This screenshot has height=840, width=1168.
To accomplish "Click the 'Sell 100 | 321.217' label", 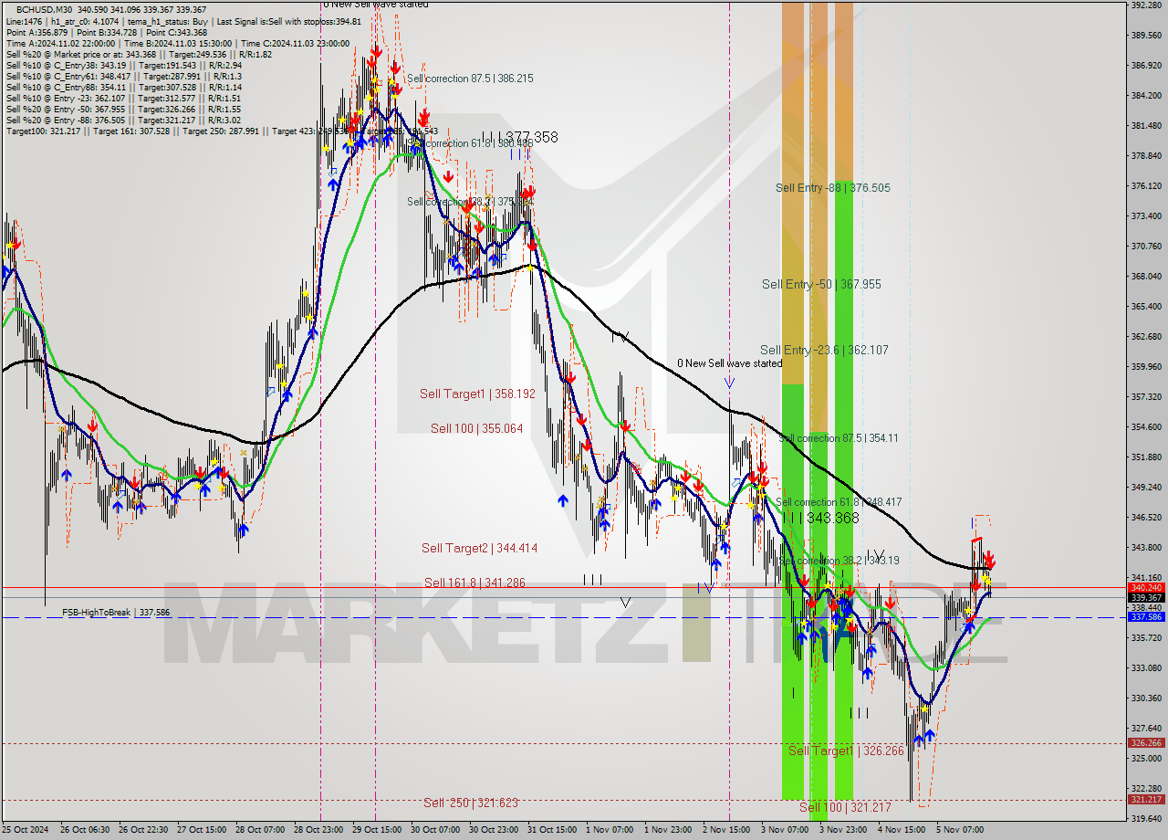I will tap(845, 807).
